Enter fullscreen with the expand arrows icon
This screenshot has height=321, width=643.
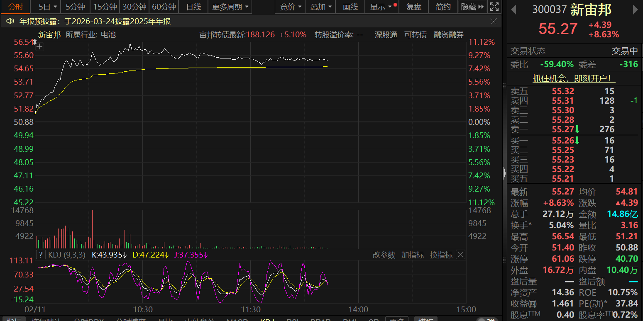coord(494,7)
